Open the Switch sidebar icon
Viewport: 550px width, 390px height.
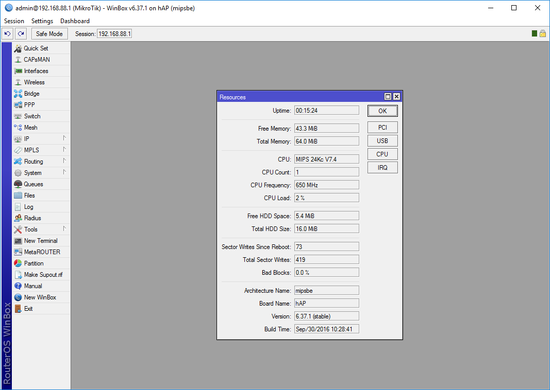pyautogui.click(x=18, y=116)
